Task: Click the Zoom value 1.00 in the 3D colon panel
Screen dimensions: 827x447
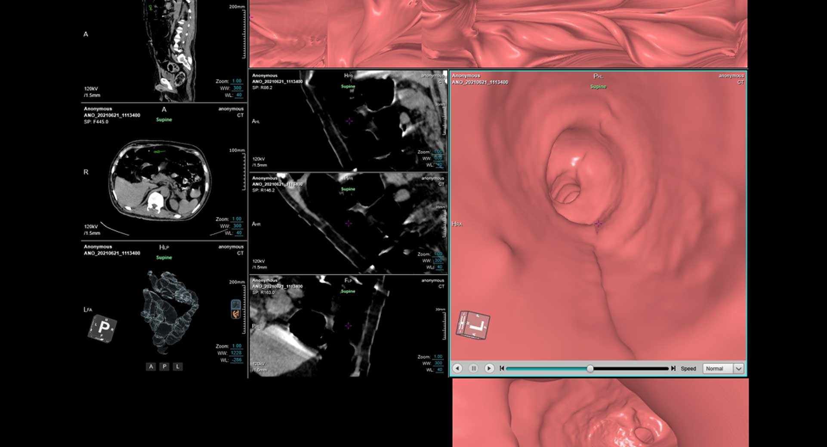Action: [x=237, y=346]
